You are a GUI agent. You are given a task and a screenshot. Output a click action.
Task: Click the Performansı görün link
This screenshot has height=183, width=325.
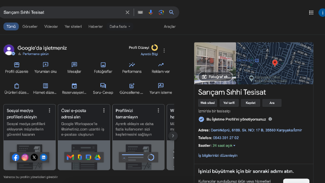36,54
